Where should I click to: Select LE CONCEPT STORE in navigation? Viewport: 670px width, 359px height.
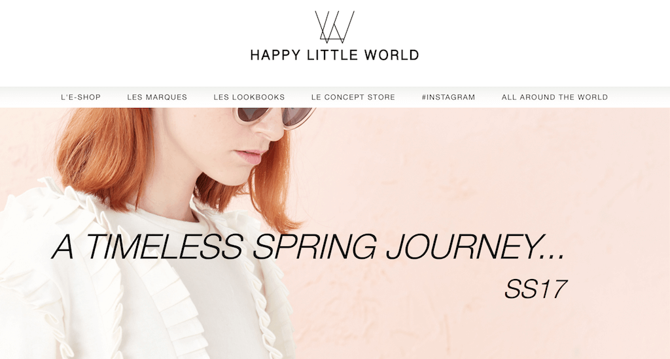[353, 97]
